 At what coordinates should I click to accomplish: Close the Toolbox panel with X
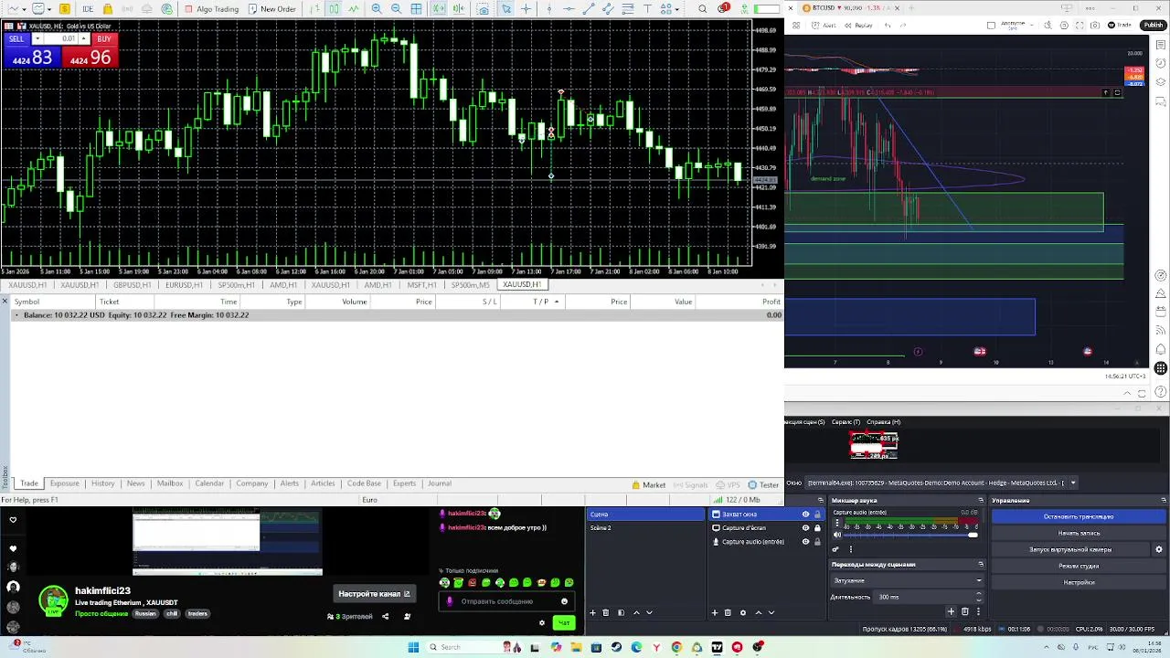(x=5, y=301)
